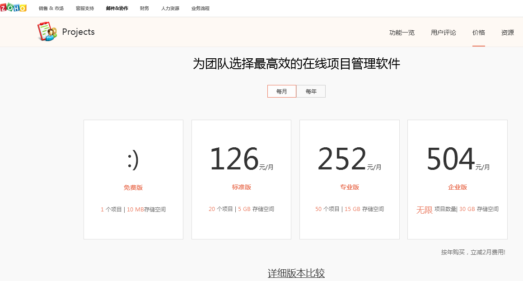Image resolution: width=523 pixels, height=281 pixels.
Task: Select the 价格 pricing tab
Action: [479, 33]
